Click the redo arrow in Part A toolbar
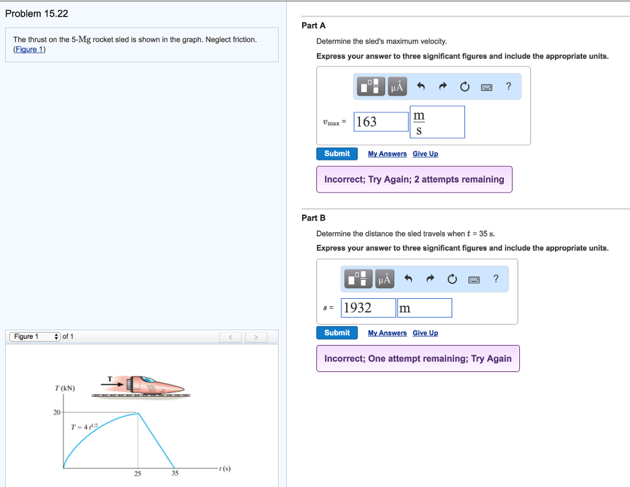 point(442,87)
